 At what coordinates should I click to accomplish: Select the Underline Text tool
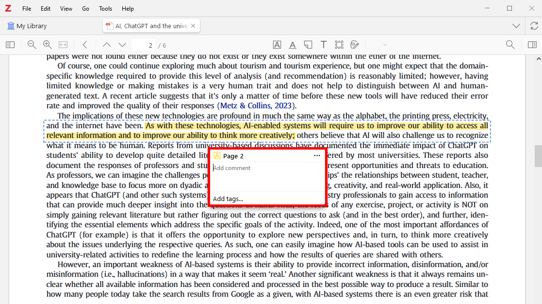click(293, 45)
